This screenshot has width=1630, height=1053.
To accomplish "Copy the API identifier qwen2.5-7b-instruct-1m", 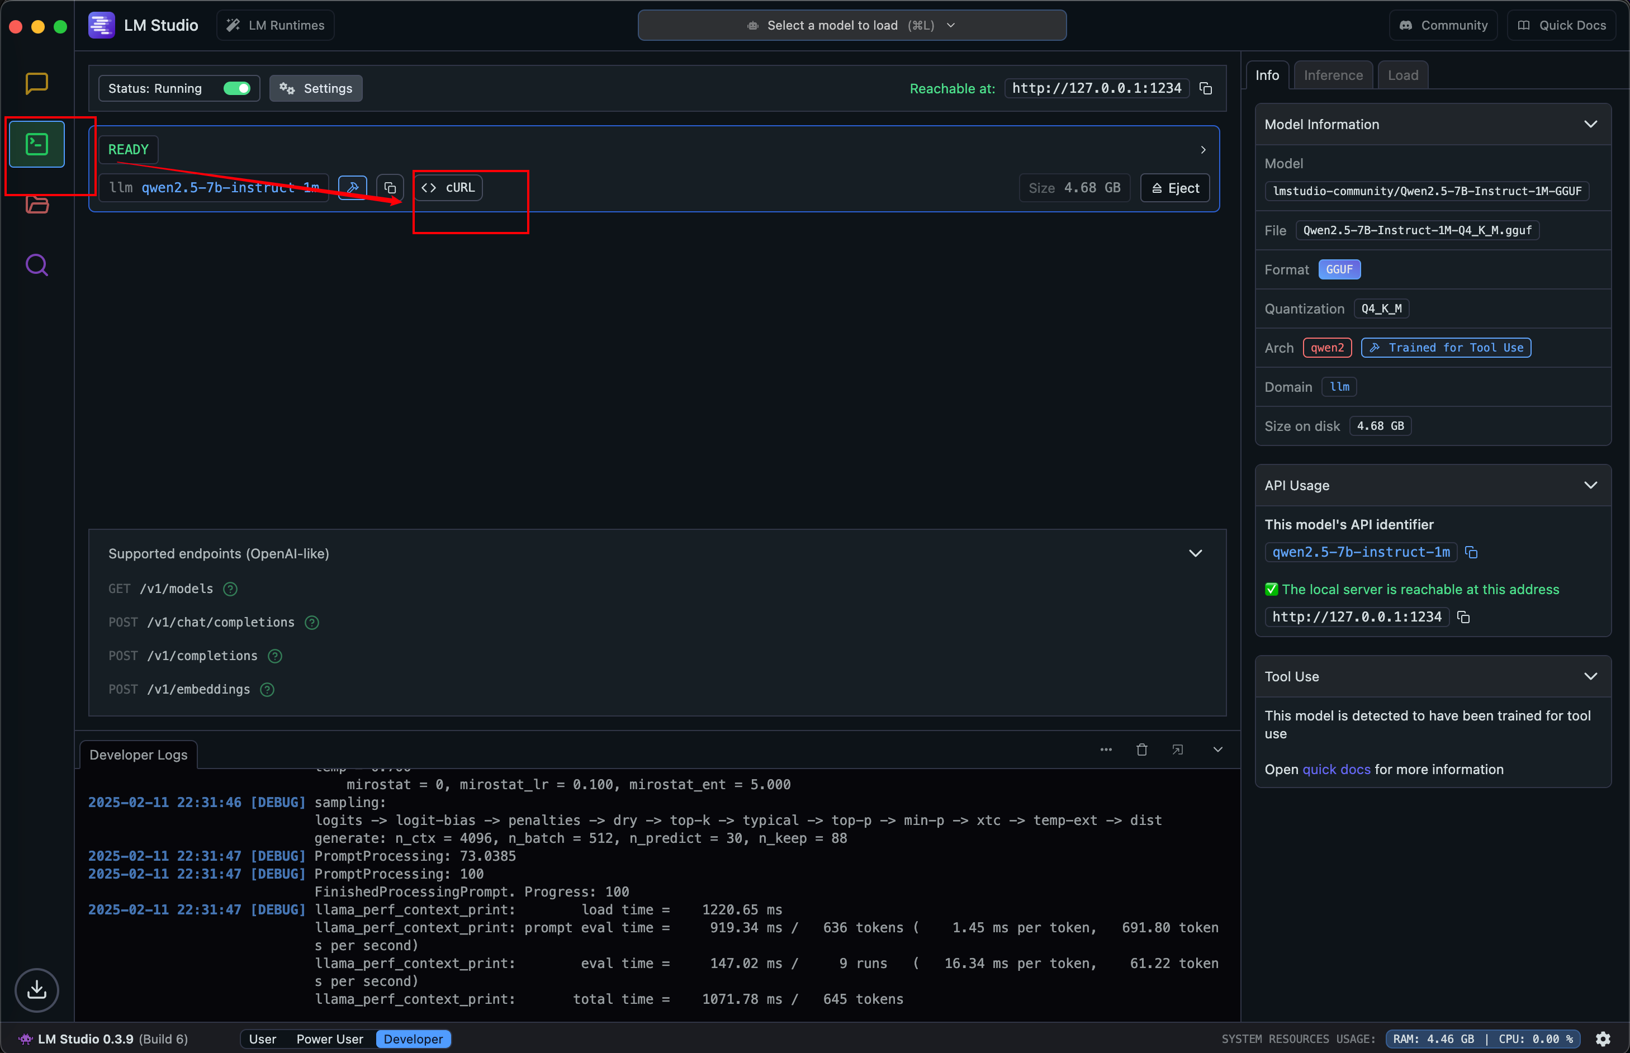I will (x=1471, y=552).
